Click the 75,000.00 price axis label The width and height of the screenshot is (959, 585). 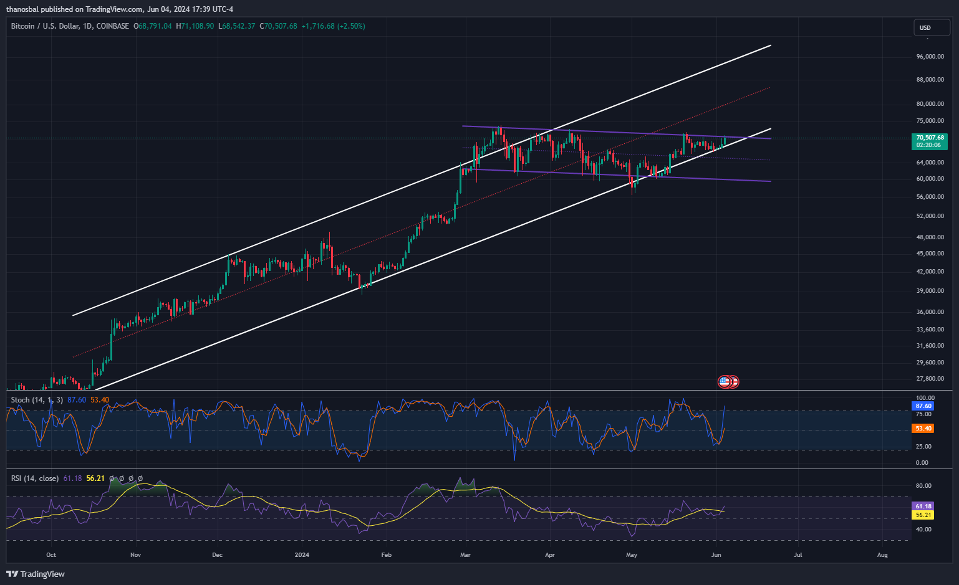[x=930, y=121]
